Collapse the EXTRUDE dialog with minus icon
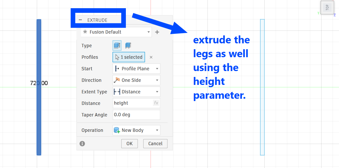Image resolution: width=339 pixels, height=168 pixels. 81,20
